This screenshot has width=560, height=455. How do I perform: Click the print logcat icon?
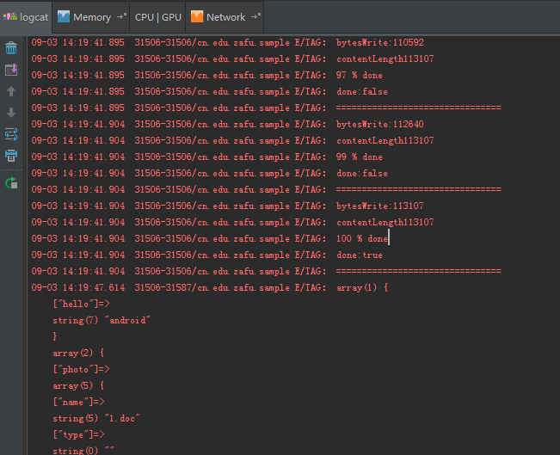click(11, 156)
